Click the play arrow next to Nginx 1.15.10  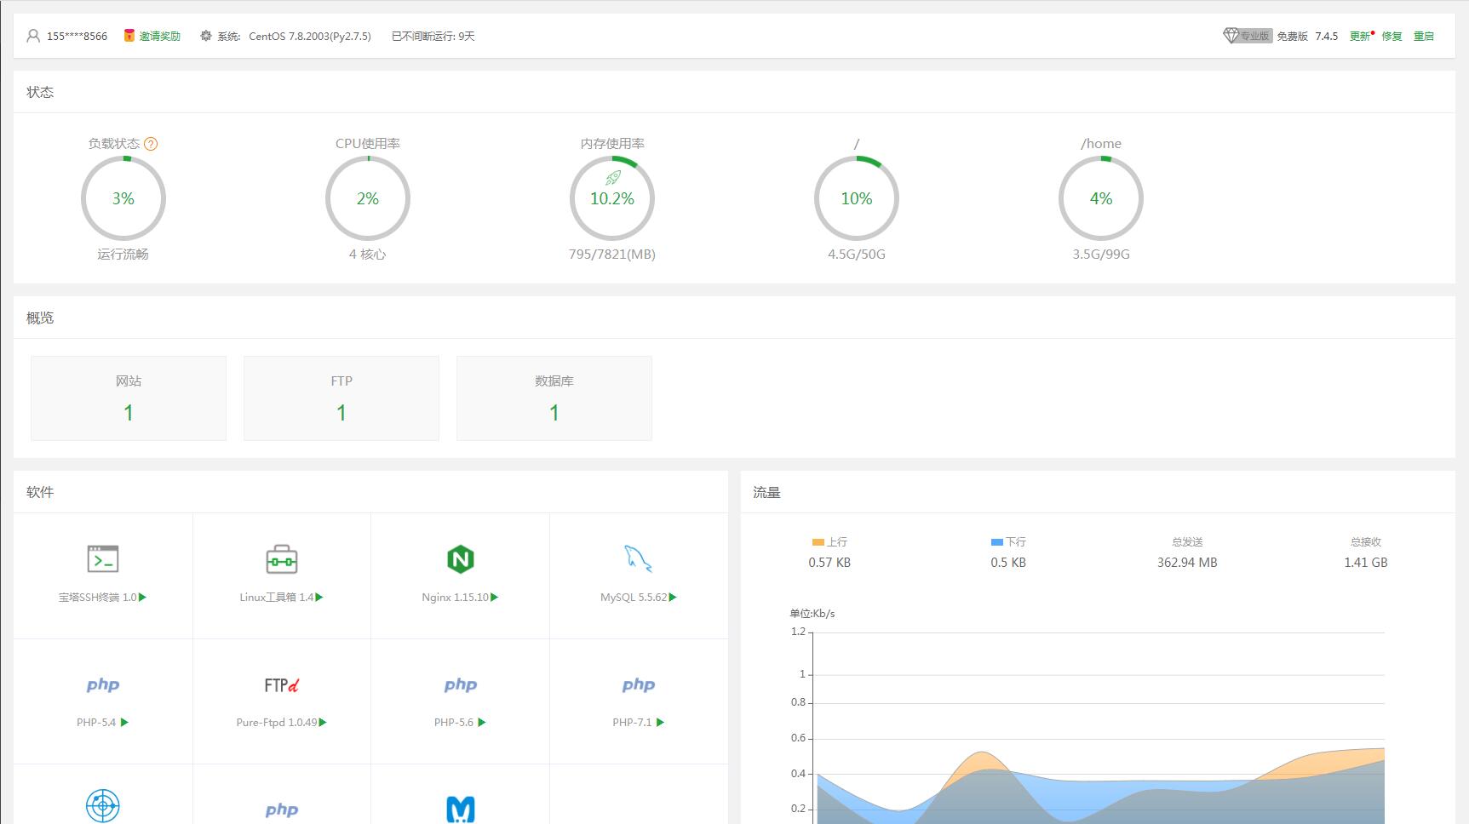pos(495,598)
